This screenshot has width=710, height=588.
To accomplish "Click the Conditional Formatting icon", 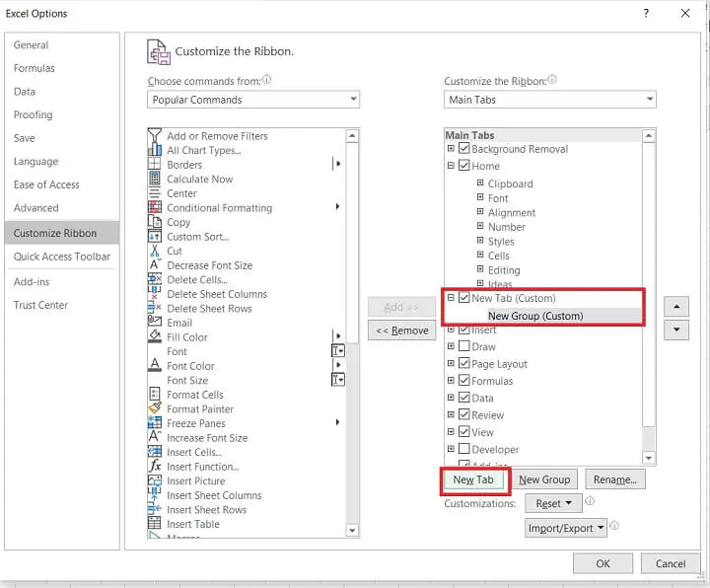I will 155,207.
